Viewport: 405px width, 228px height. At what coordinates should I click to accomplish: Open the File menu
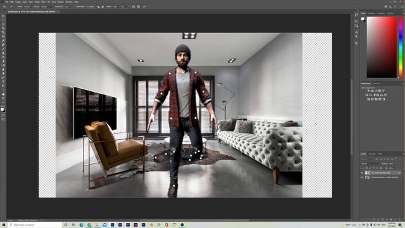pos(7,2)
